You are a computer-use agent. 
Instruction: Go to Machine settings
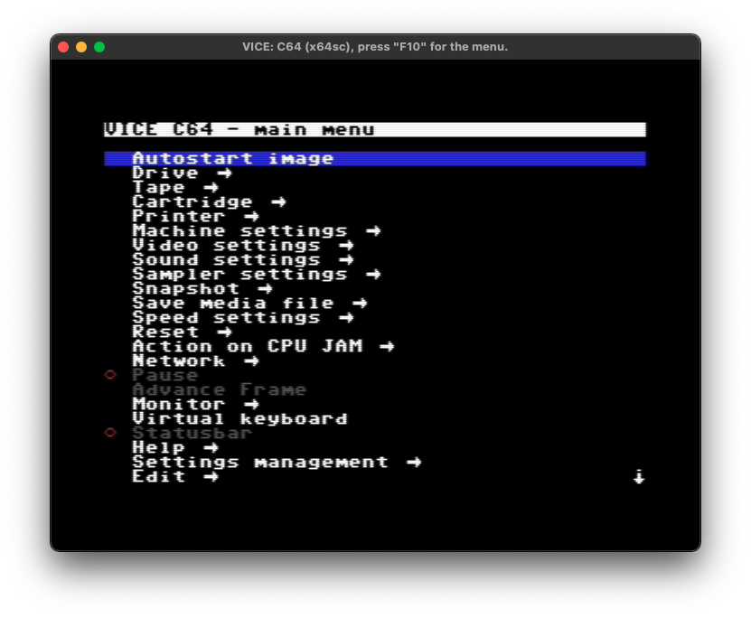pos(239,231)
